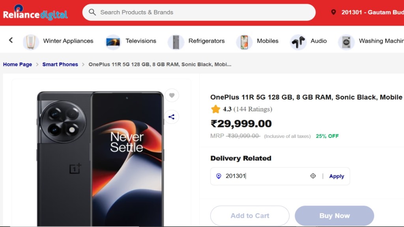The height and width of the screenshot is (227, 404).
Task: Open the Winter Appliances category
Action: point(68,41)
